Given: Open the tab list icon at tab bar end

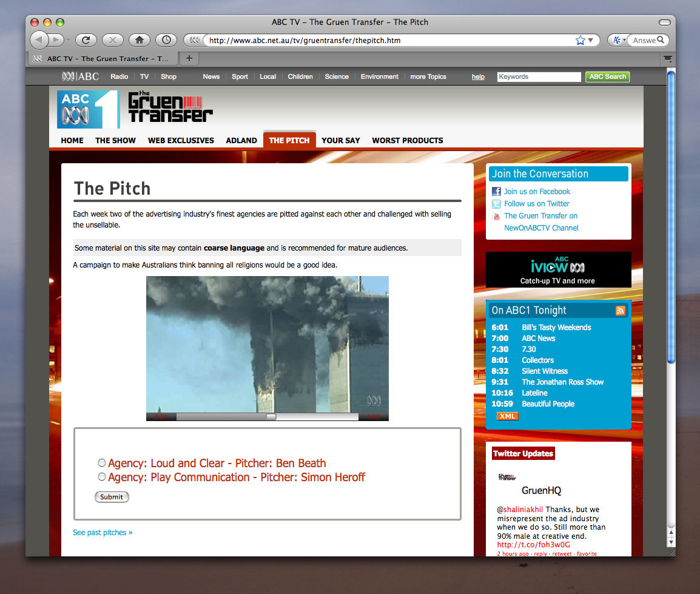Looking at the screenshot, I should 667,58.
